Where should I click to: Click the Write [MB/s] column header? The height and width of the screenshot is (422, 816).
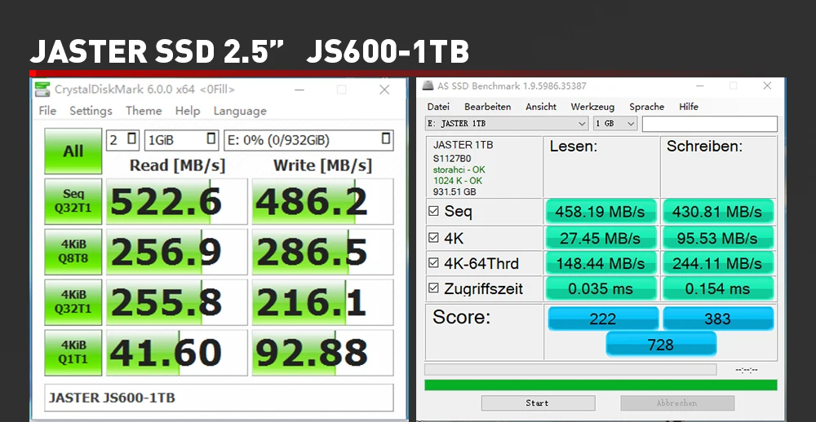[x=322, y=165]
